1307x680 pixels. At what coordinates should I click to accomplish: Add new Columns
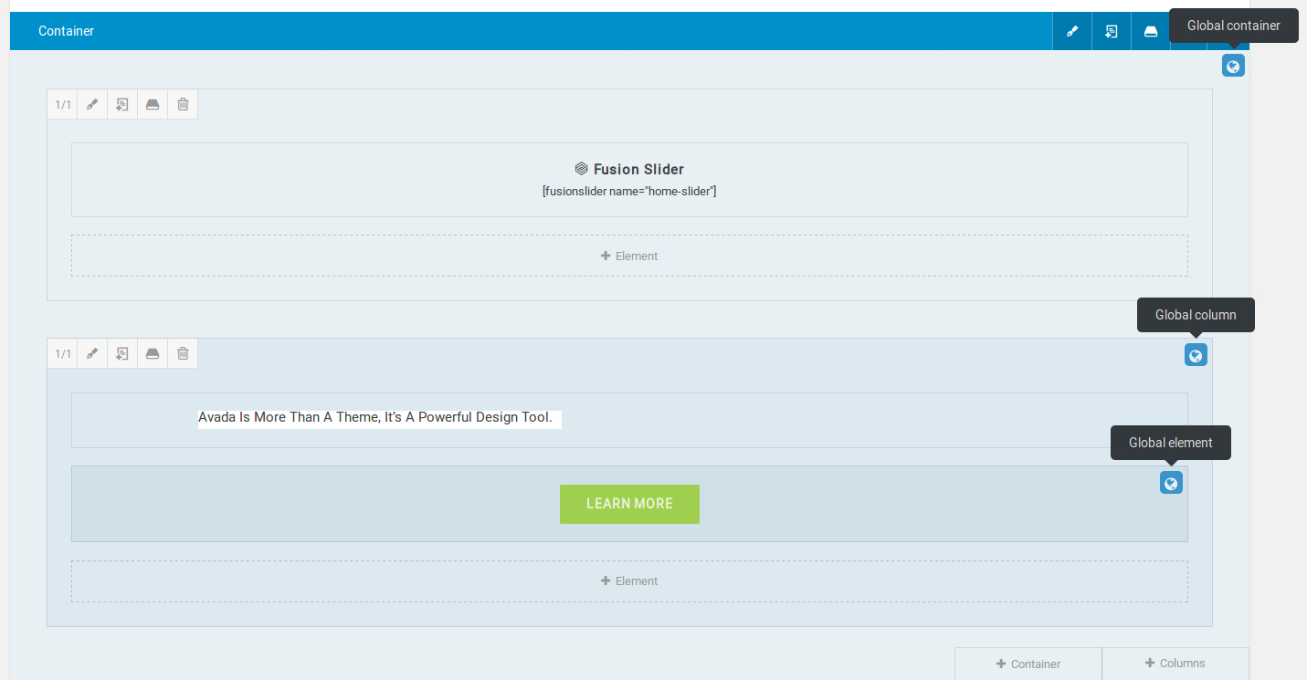pyautogui.click(x=1175, y=664)
